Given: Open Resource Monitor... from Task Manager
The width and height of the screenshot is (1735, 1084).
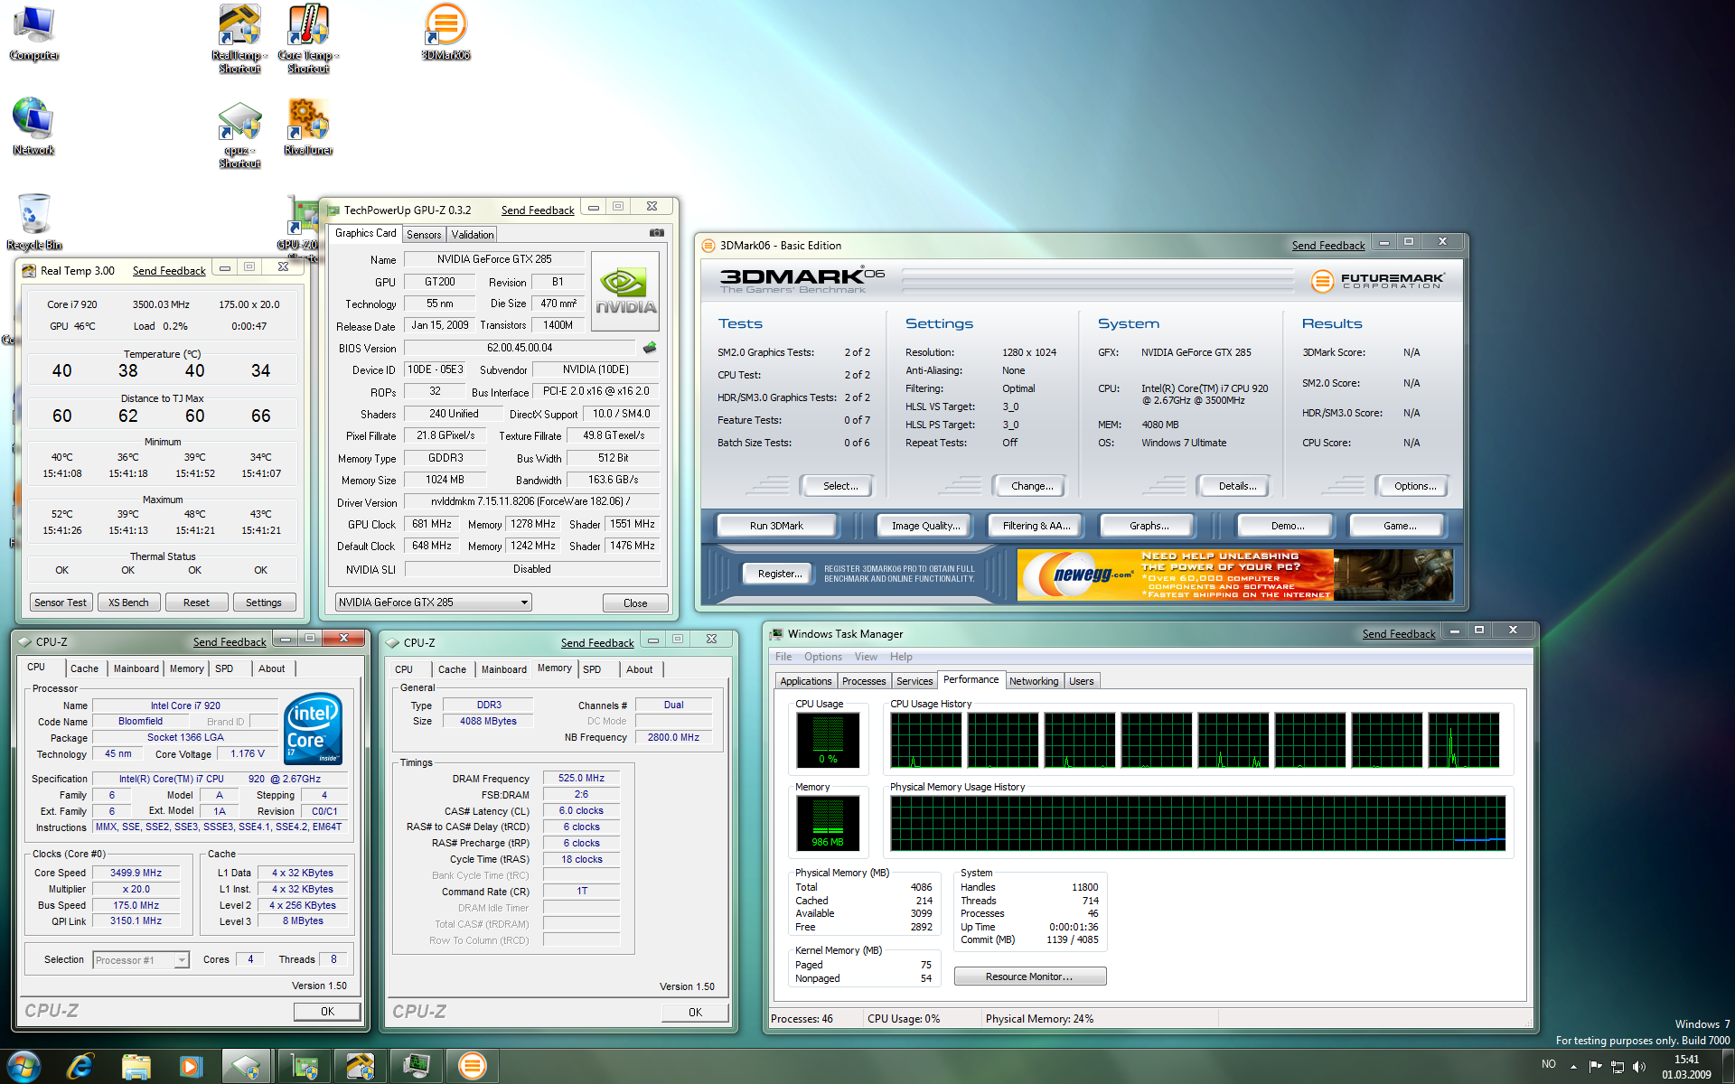Looking at the screenshot, I should pos(1029,977).
